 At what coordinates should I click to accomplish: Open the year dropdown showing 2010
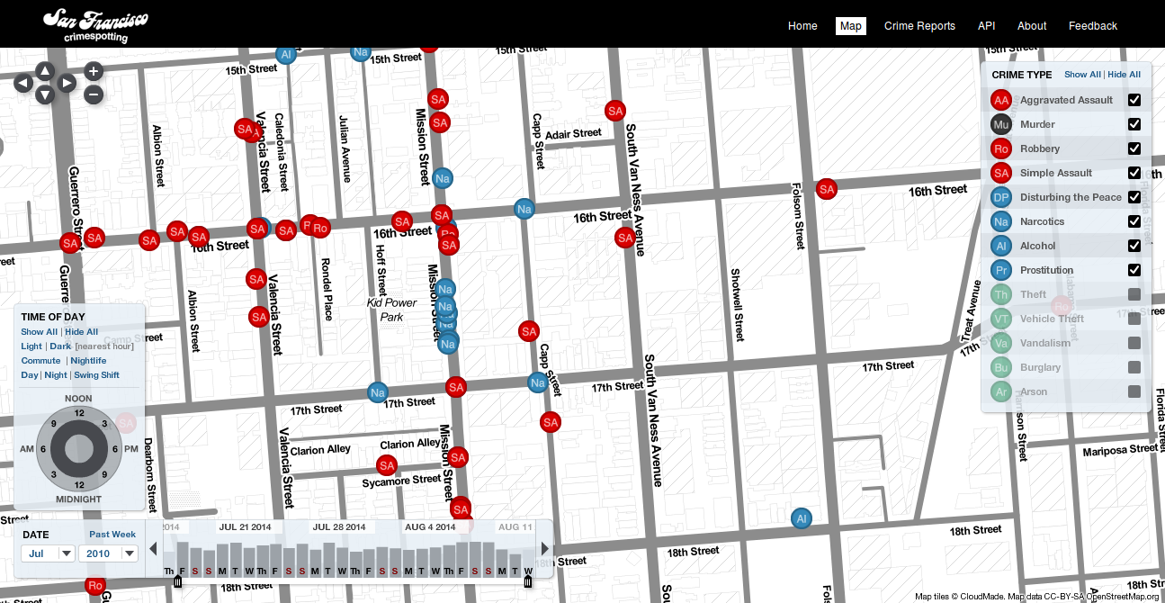[x=108, y=553]
